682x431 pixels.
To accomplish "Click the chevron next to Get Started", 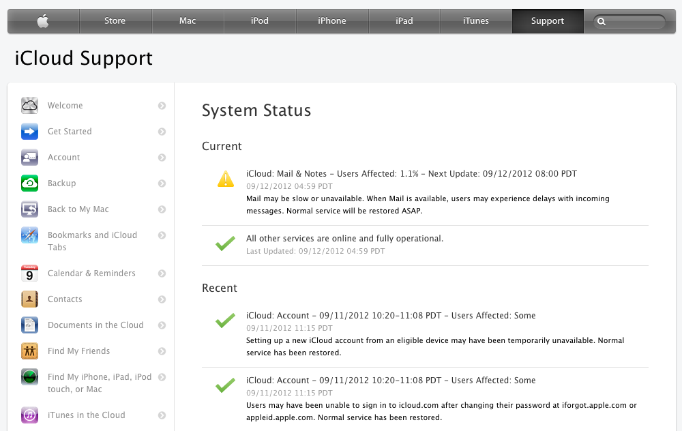I will (162, 132).
